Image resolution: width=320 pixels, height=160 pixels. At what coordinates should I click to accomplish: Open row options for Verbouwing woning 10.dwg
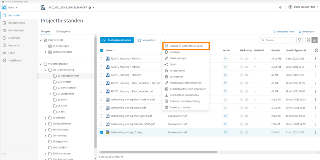316,132
